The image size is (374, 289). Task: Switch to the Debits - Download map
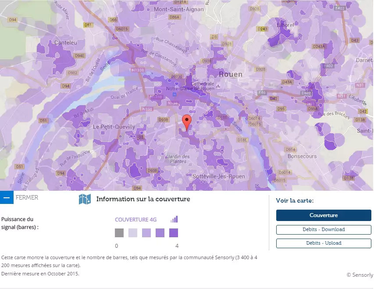coord(324,229)
